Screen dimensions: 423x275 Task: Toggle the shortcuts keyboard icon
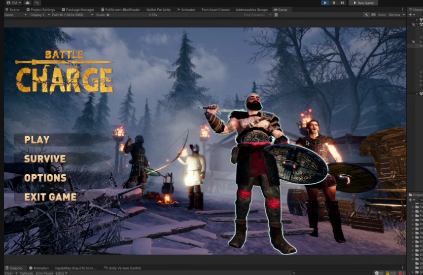pyautogui.click(x=373, y=15)
